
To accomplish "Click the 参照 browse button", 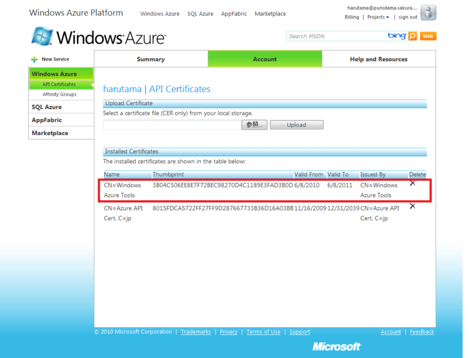I will pyautogui.click(x=254, y=125).
